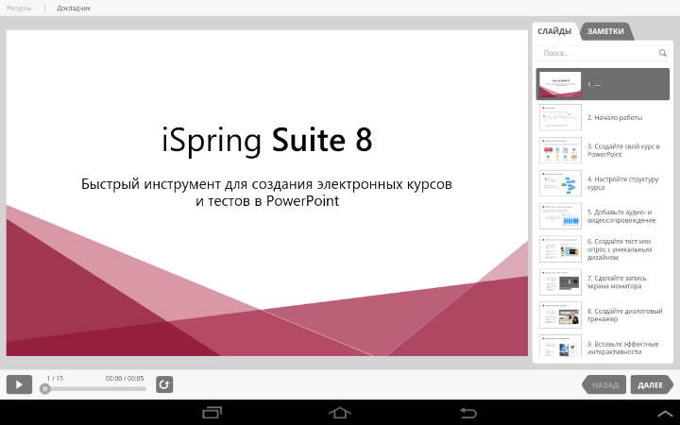
Task: Start playback with the play button
Action: pyautogui.click(x=19, y=384)
